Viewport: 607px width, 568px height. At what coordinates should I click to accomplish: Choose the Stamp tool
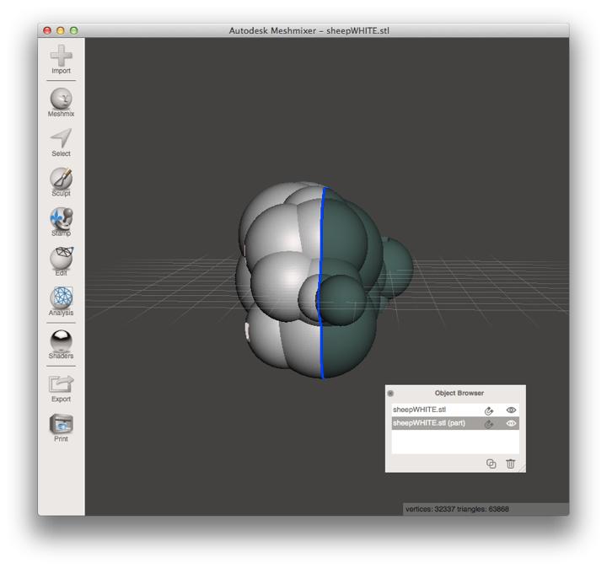click(x=61, y=221)
